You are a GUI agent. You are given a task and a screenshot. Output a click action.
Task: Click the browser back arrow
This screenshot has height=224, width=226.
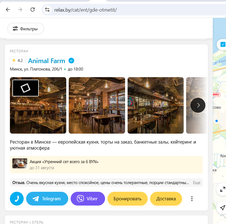point(8,10)
